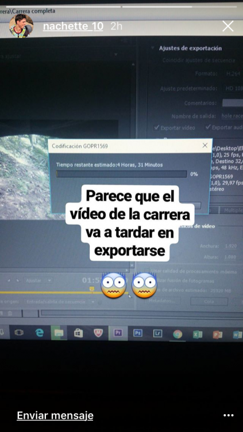Image resolution: width=243 pixels, height=432 pixels.
Task: Click the Cola button
Action: [x=209, y=301]
